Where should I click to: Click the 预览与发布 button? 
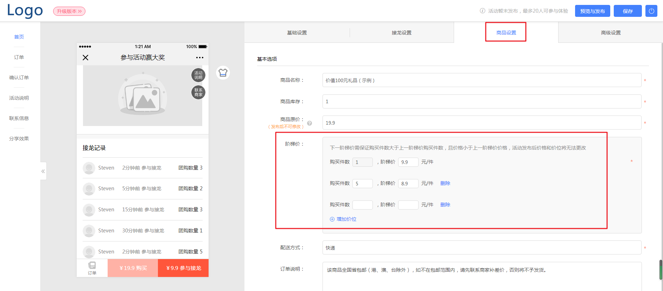pos(592,11)
